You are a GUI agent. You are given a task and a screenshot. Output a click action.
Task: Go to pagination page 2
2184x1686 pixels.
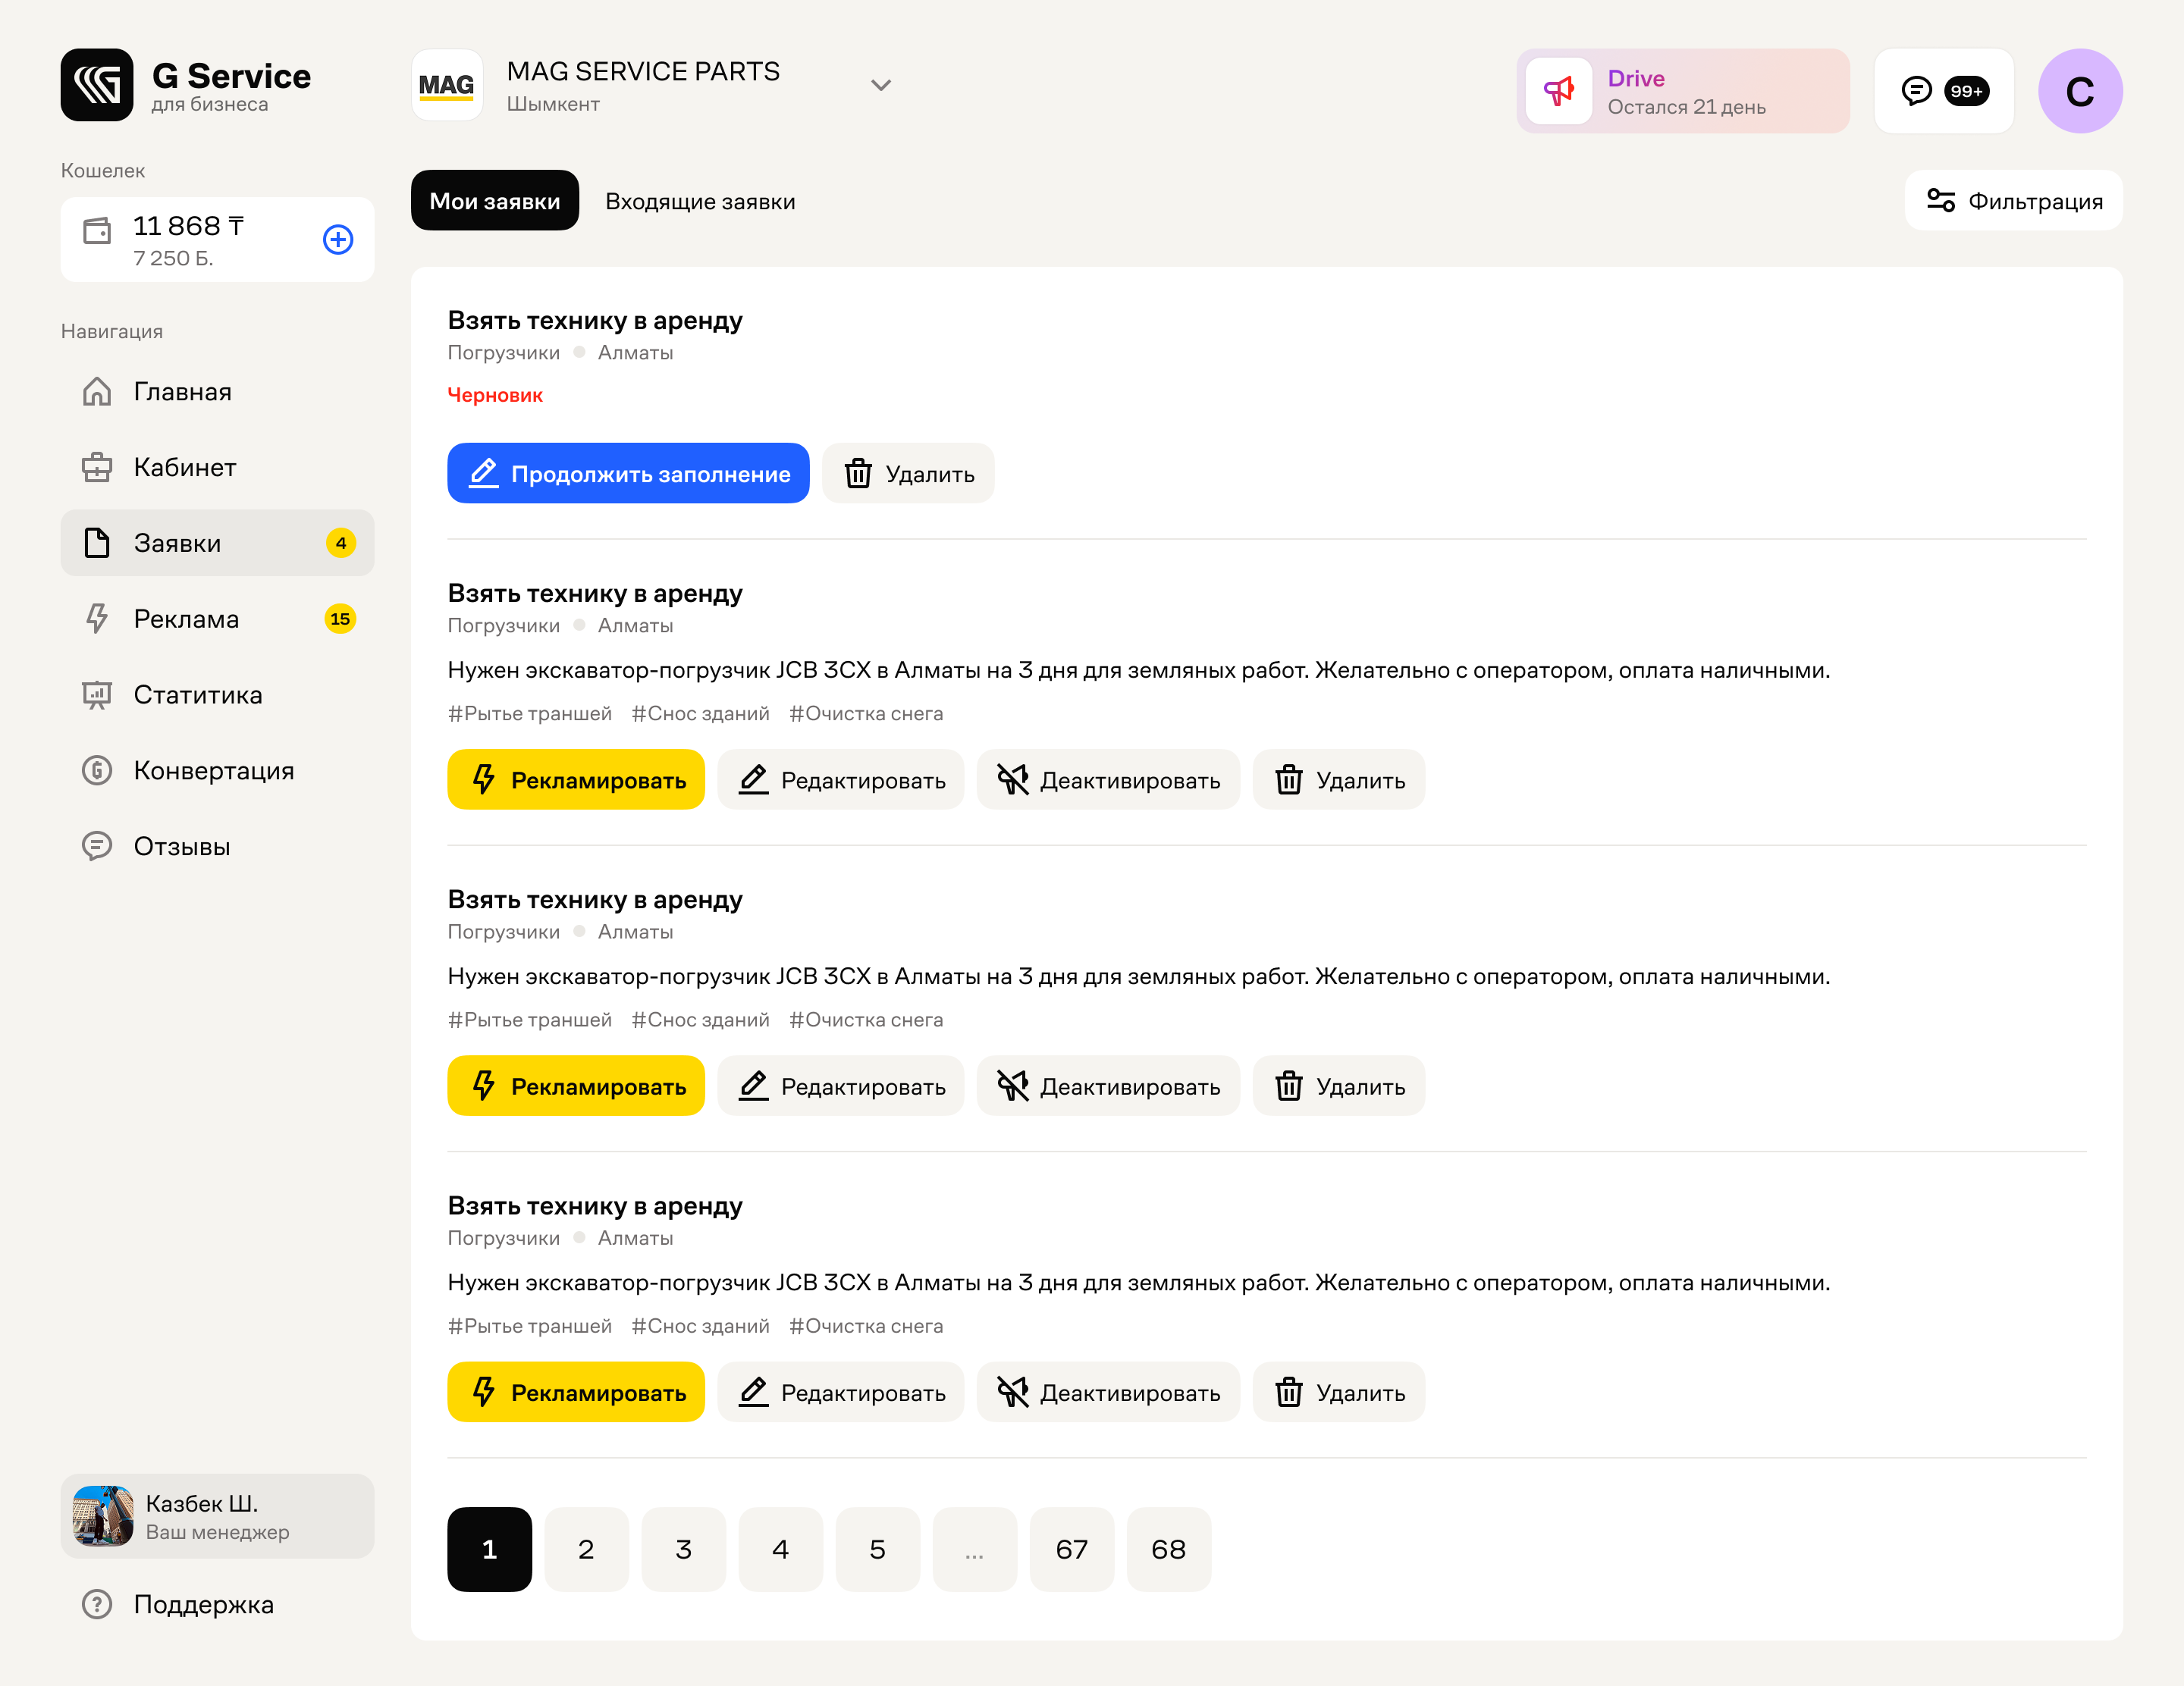pyautogui.click(x=586, y=1550)
